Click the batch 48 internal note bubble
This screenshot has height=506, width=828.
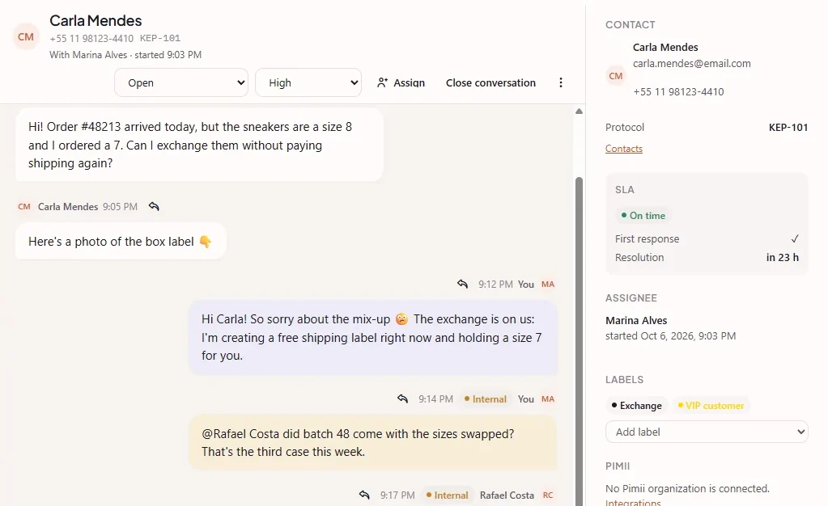(373, 443)
